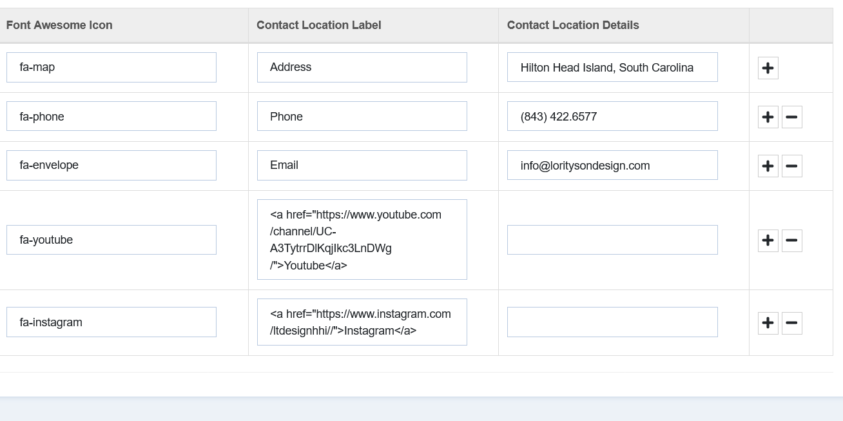Click the plus icon in the fa-instagram row
This screenshot has width=843, height=421.
pyautogui.click(x=768, y=322)
